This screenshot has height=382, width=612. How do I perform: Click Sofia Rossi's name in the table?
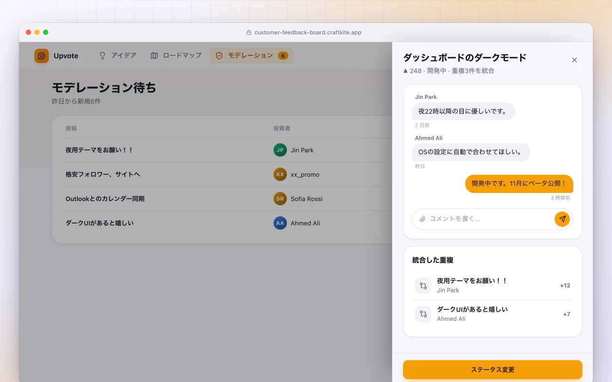pyautogui.click(x=306, y=199)
